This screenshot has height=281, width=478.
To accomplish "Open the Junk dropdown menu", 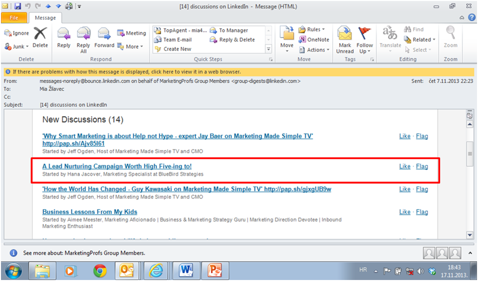I will coord(17,46).
